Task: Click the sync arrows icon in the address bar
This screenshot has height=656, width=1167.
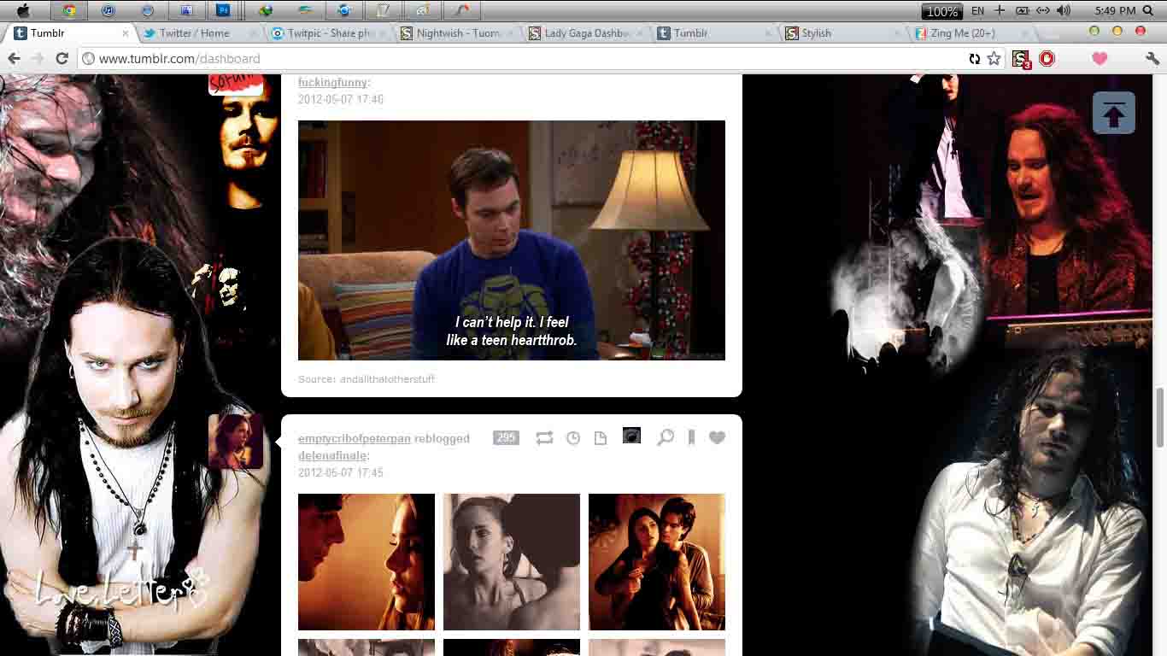Action: pyautogui.click(x=974, y=58)
